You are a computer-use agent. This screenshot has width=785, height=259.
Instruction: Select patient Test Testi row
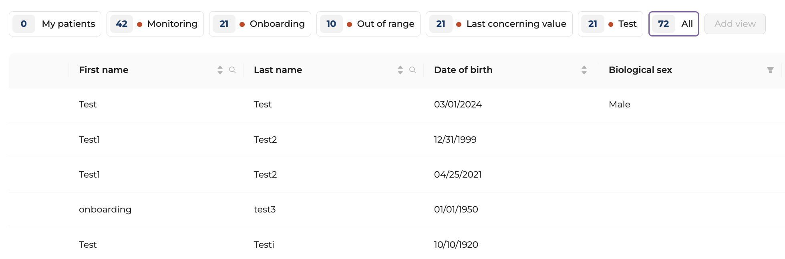pos(397,243)
